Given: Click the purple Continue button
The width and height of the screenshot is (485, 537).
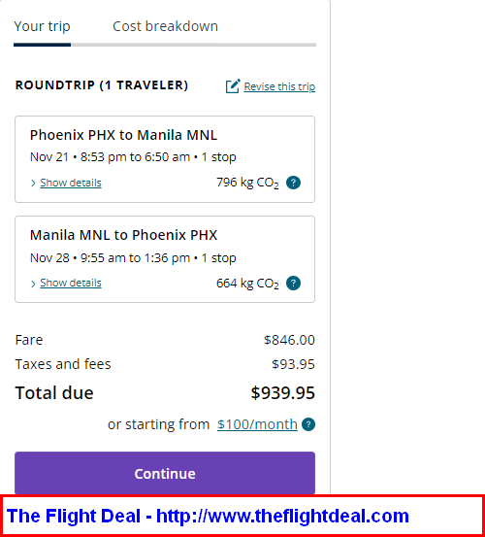Looking at the screenshot, I should tap(165, 474).
